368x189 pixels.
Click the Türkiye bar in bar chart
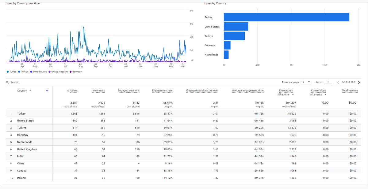(234, 36)
